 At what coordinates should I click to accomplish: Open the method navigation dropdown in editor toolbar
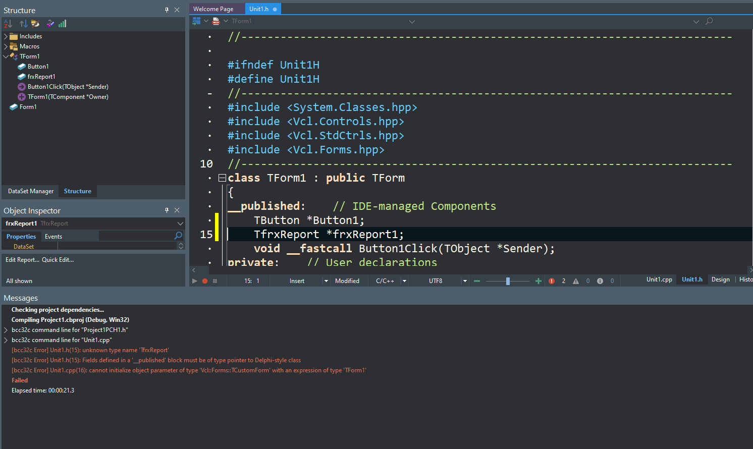pos(696,21)
